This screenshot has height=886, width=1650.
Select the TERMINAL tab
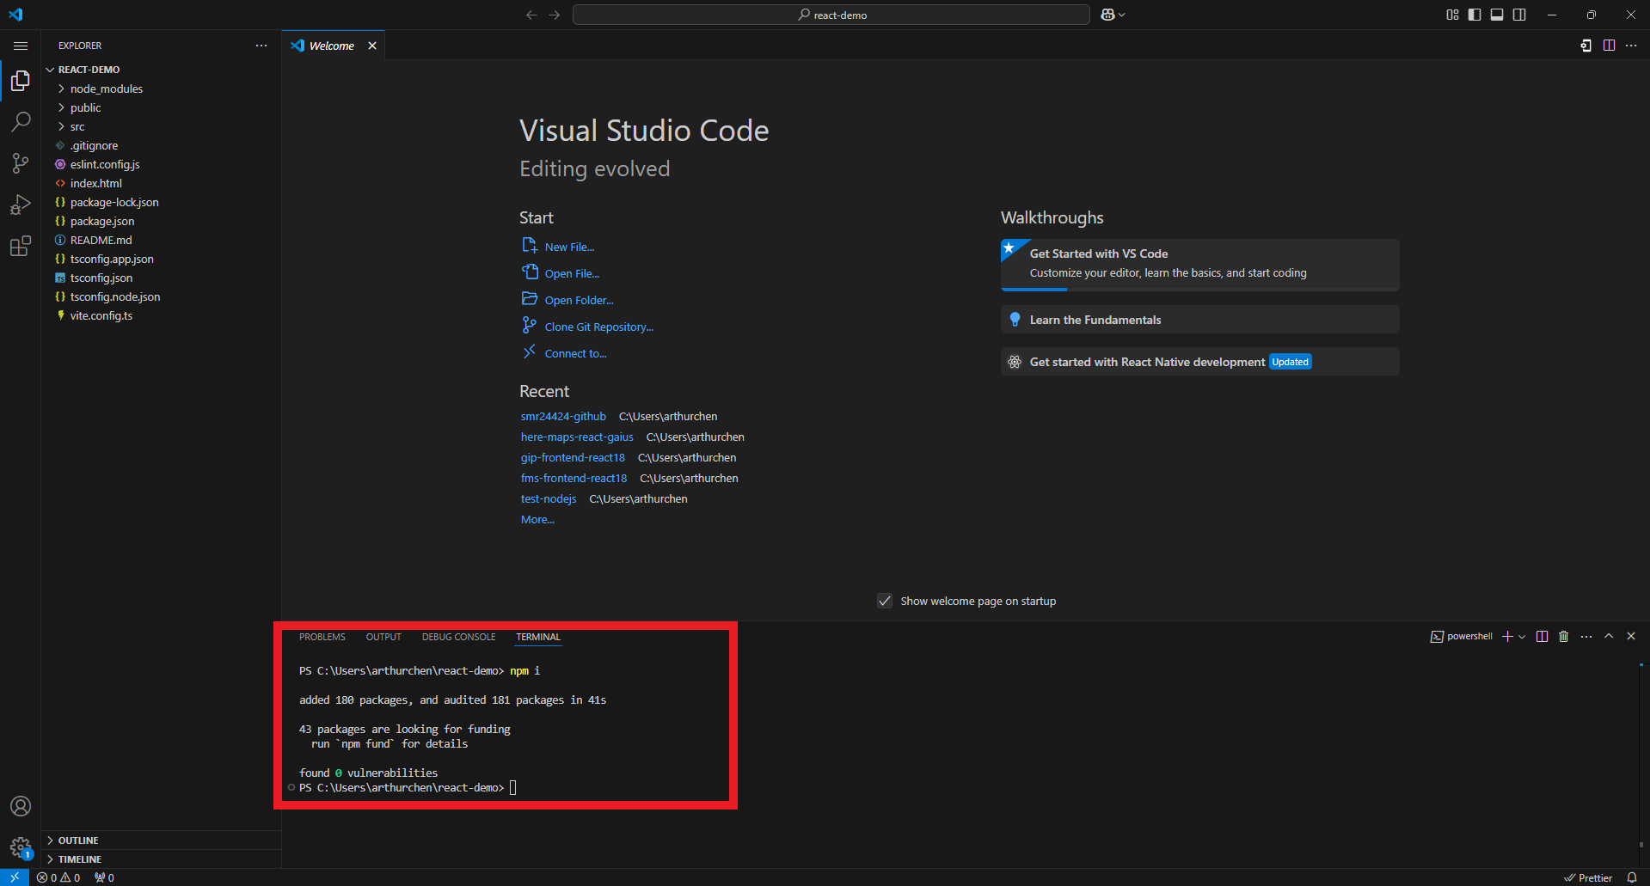(x=538, y=637)
